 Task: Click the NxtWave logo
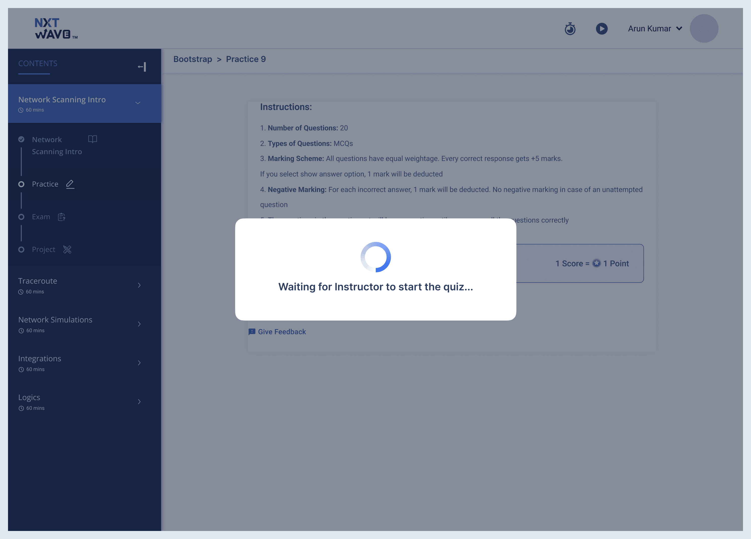point(56,29)
